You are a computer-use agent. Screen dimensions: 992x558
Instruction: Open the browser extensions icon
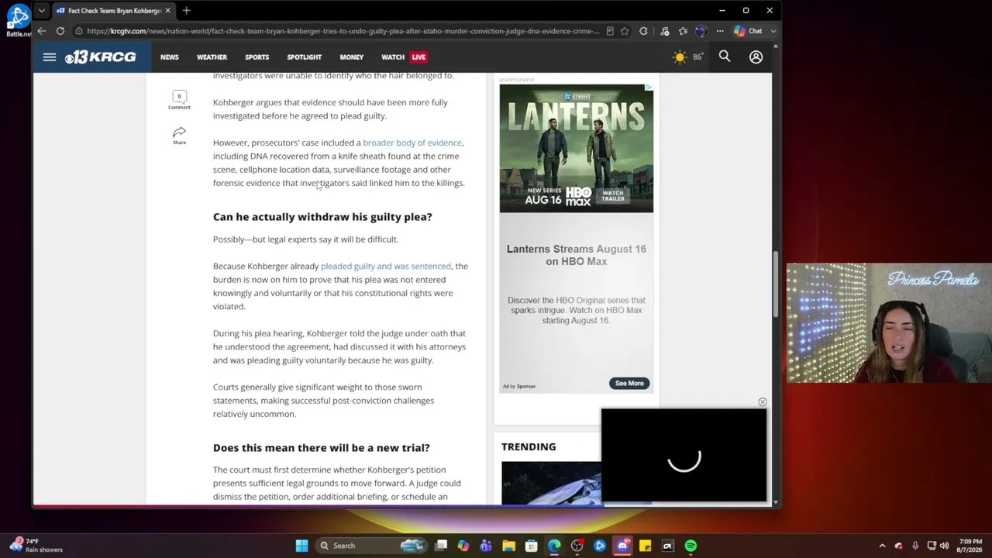click(643, 31)
